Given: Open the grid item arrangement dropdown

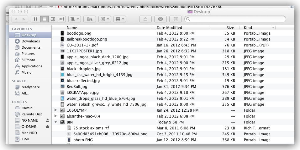Looking at the screenshot, I should [x=120, y=19].
